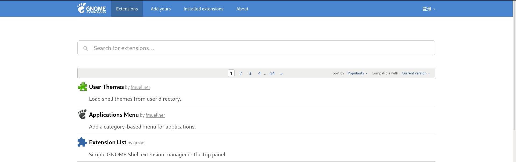
Task: Select page 1 in pagination
Action: 231,73
